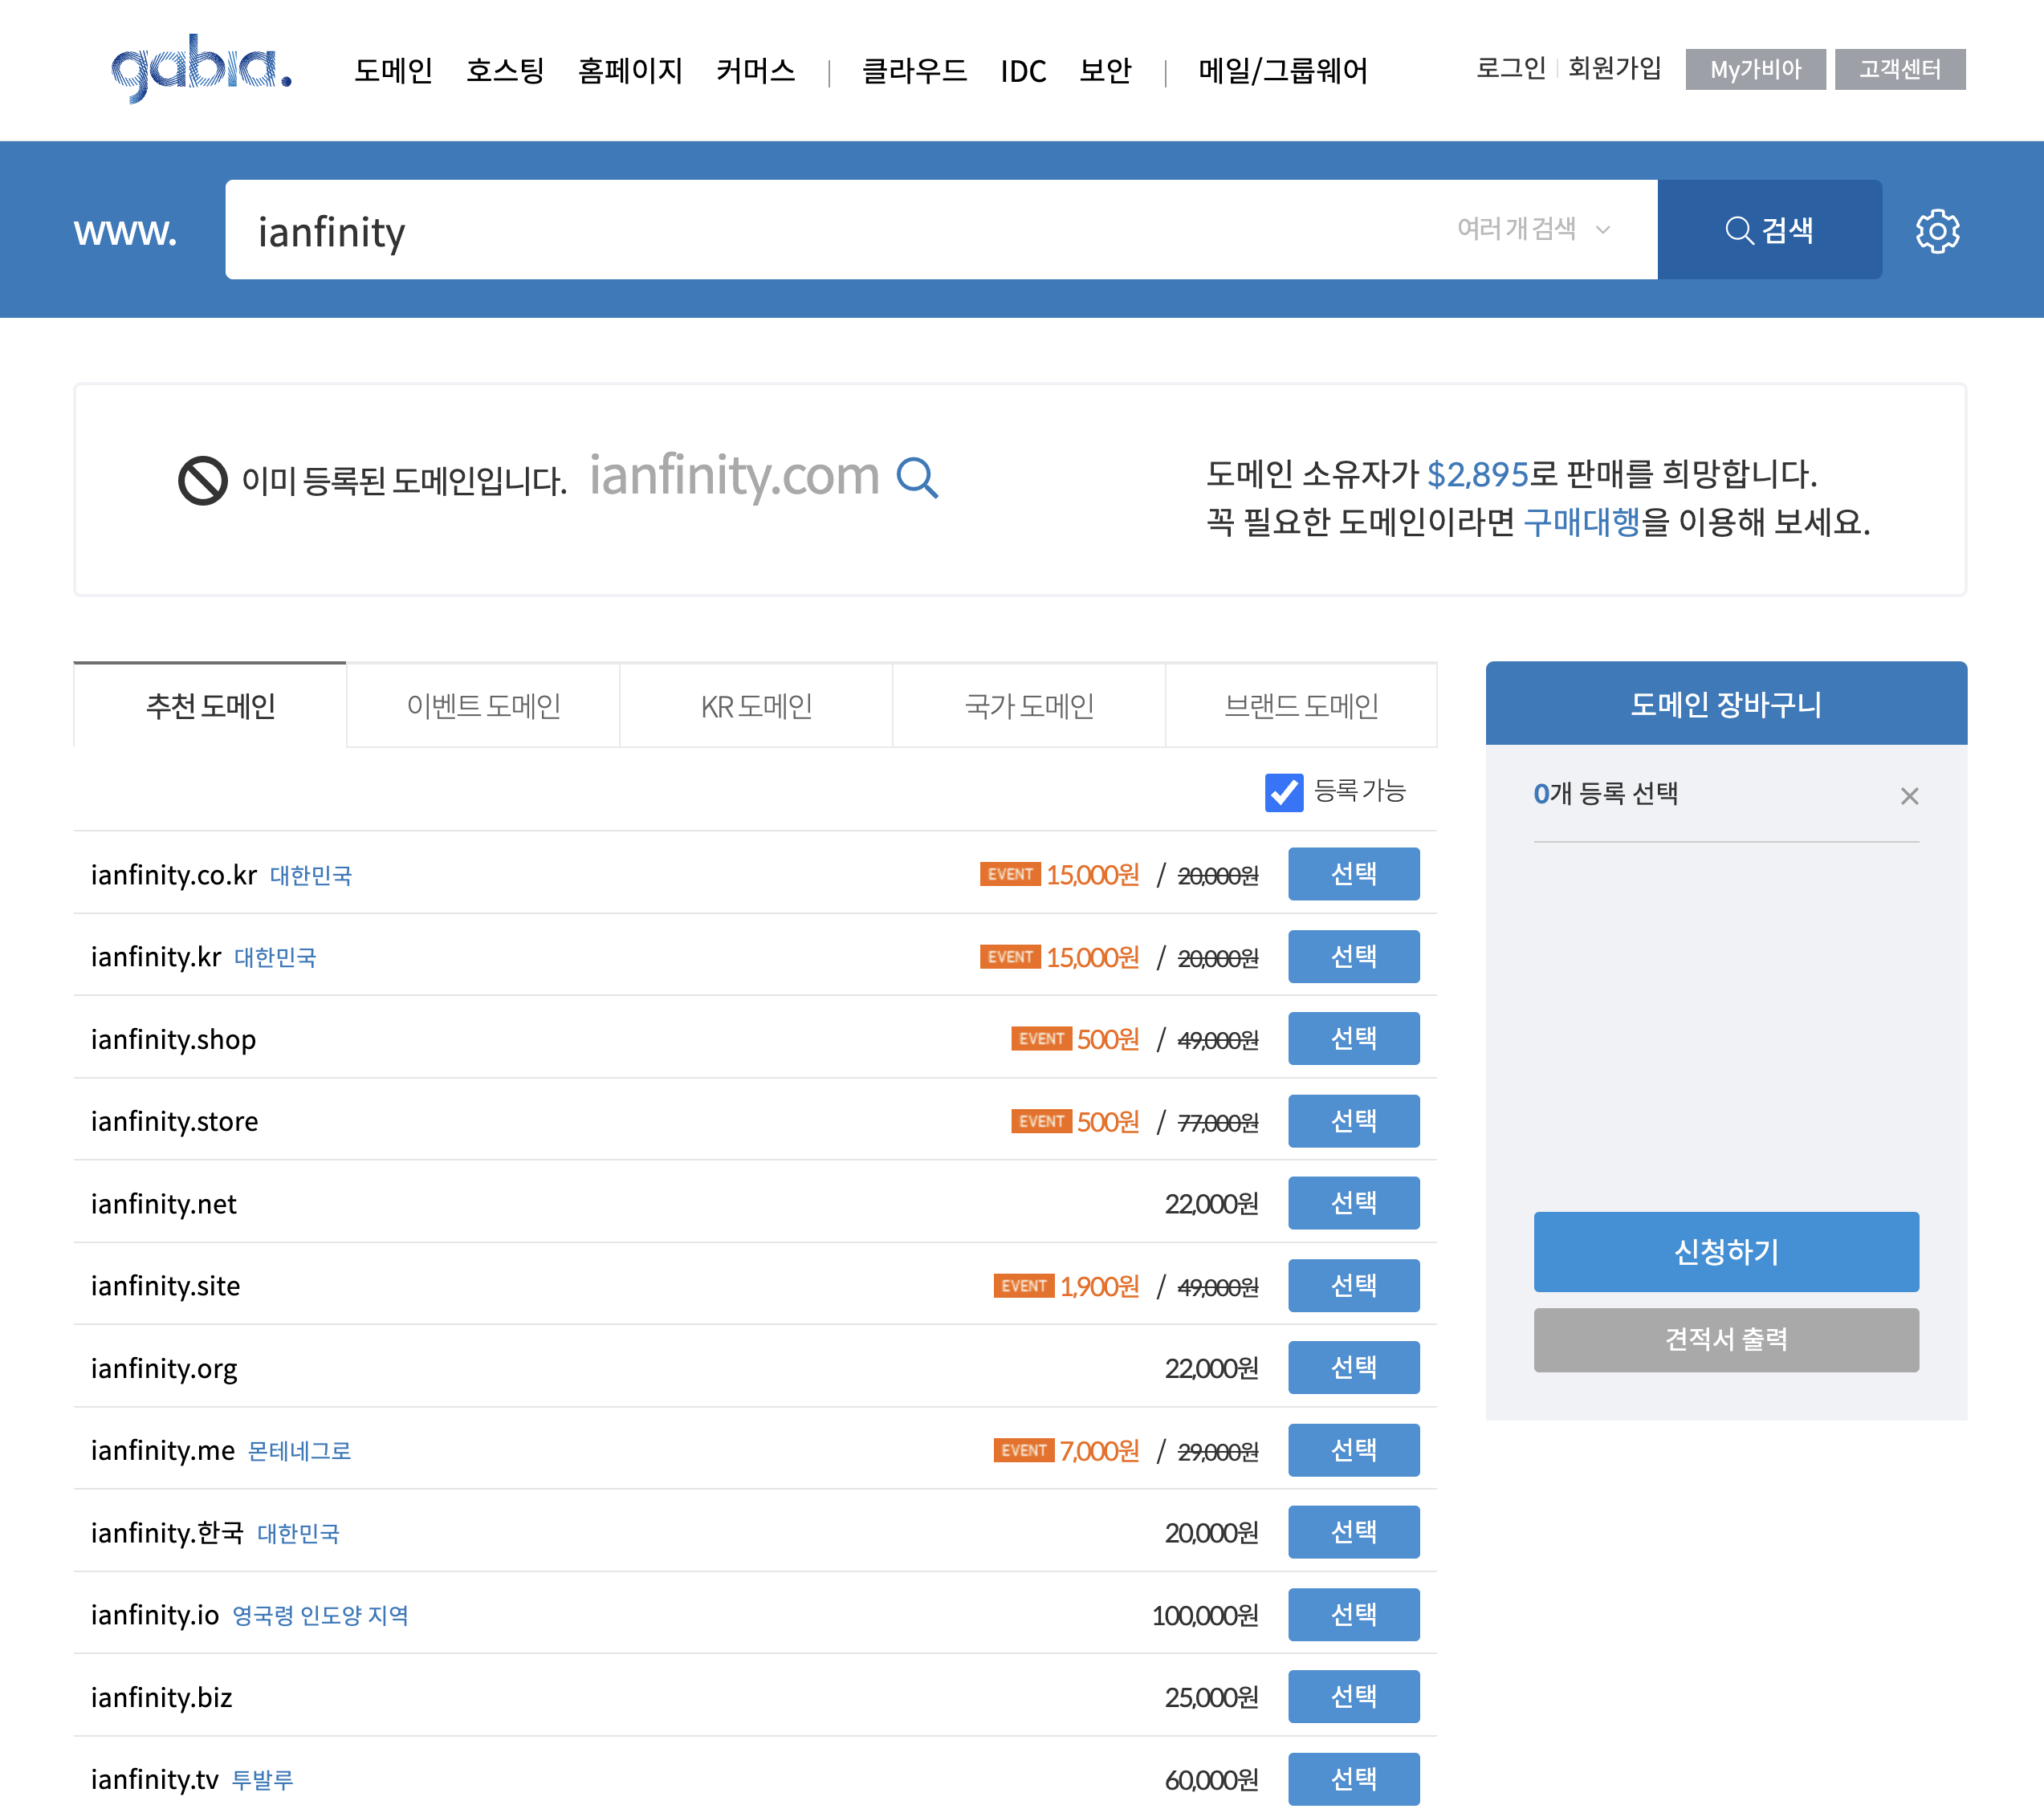Select the 추천 도메인 tab
The width and height of the screenshot is (2044, 1817).
pos(210,705)
